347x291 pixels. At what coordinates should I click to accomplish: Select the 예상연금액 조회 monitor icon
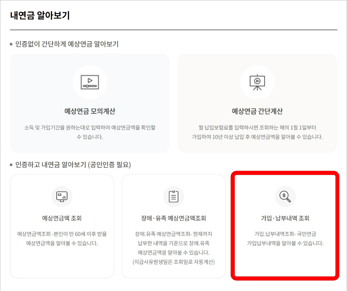click(x=62, y=197)
